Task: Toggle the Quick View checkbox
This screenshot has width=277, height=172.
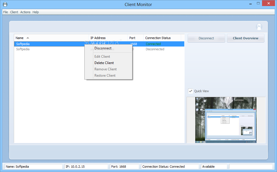Action: pos(190,91)
